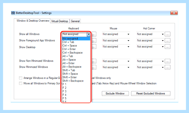Select highlighted Not assigned option in list
The width and height of the screenshot is (189, 113).
(76, 39)
